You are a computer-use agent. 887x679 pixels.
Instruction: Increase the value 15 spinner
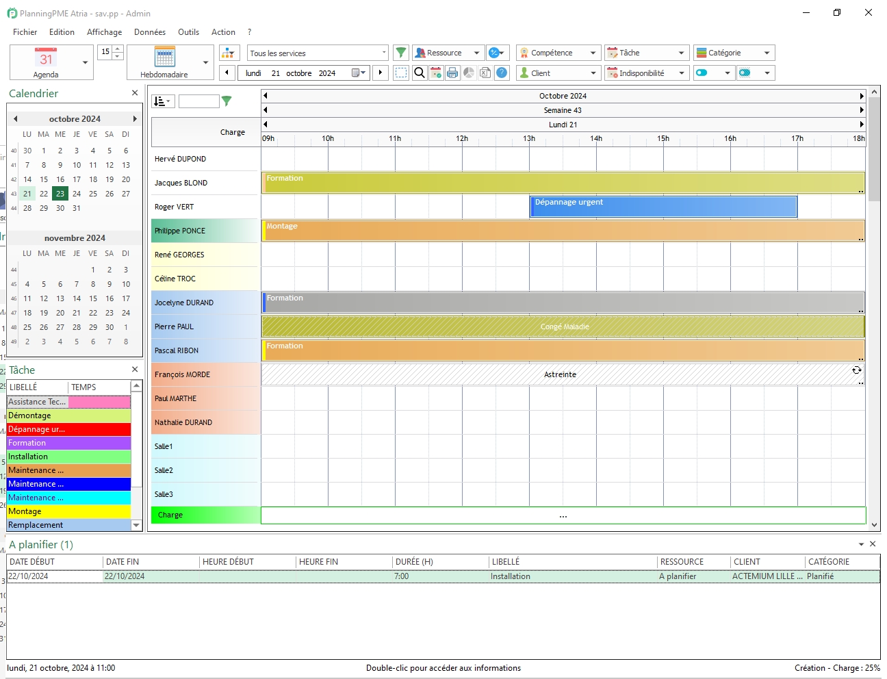(x=118, y=49)
